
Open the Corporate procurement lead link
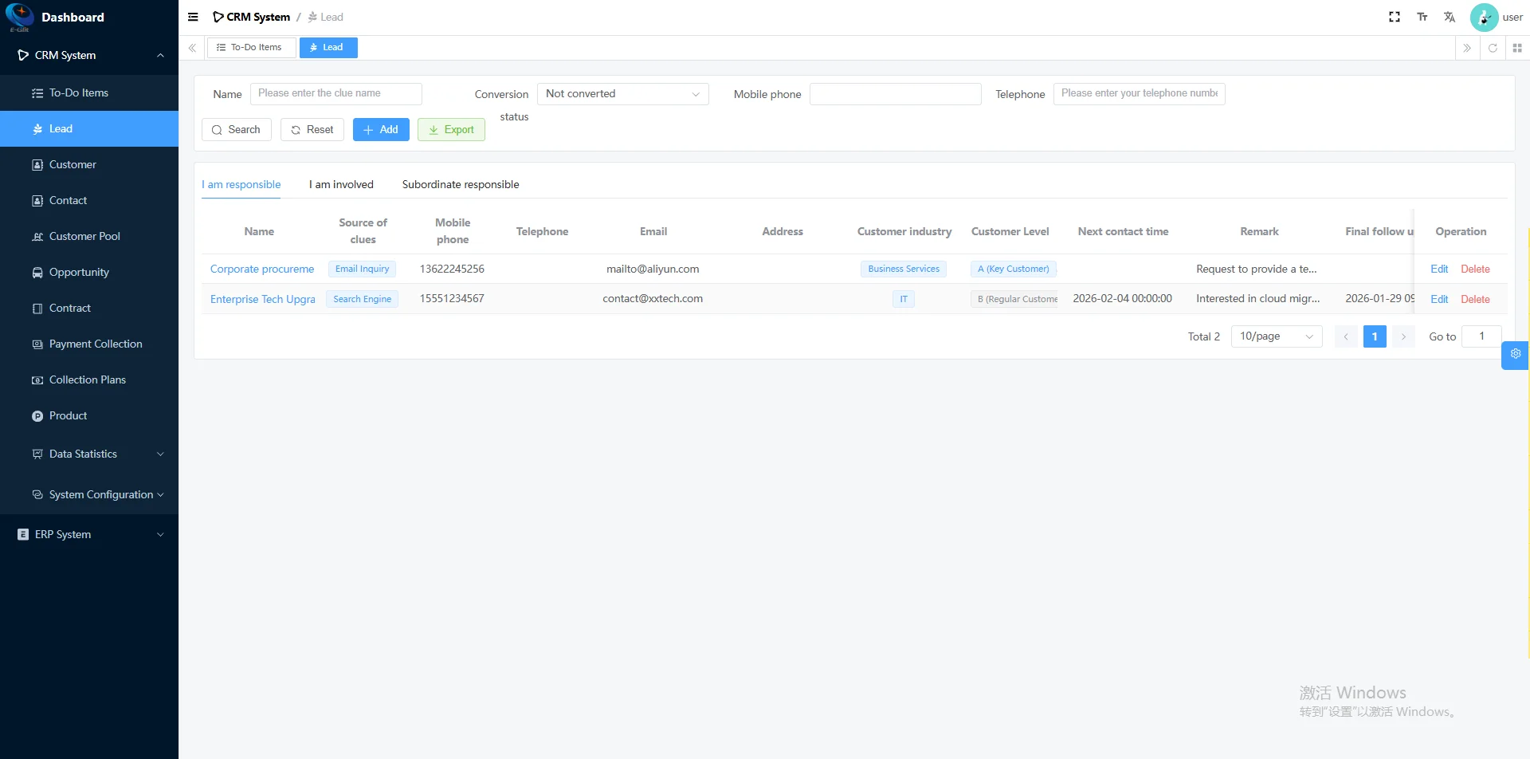[262, 269]
